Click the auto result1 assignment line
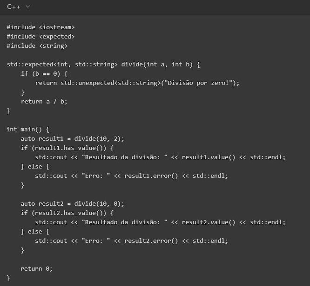The height and width of the screenshot is (286, 310). (x=72, y=139)
